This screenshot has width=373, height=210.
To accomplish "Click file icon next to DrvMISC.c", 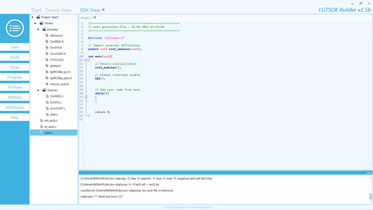I will coord(47,96).
